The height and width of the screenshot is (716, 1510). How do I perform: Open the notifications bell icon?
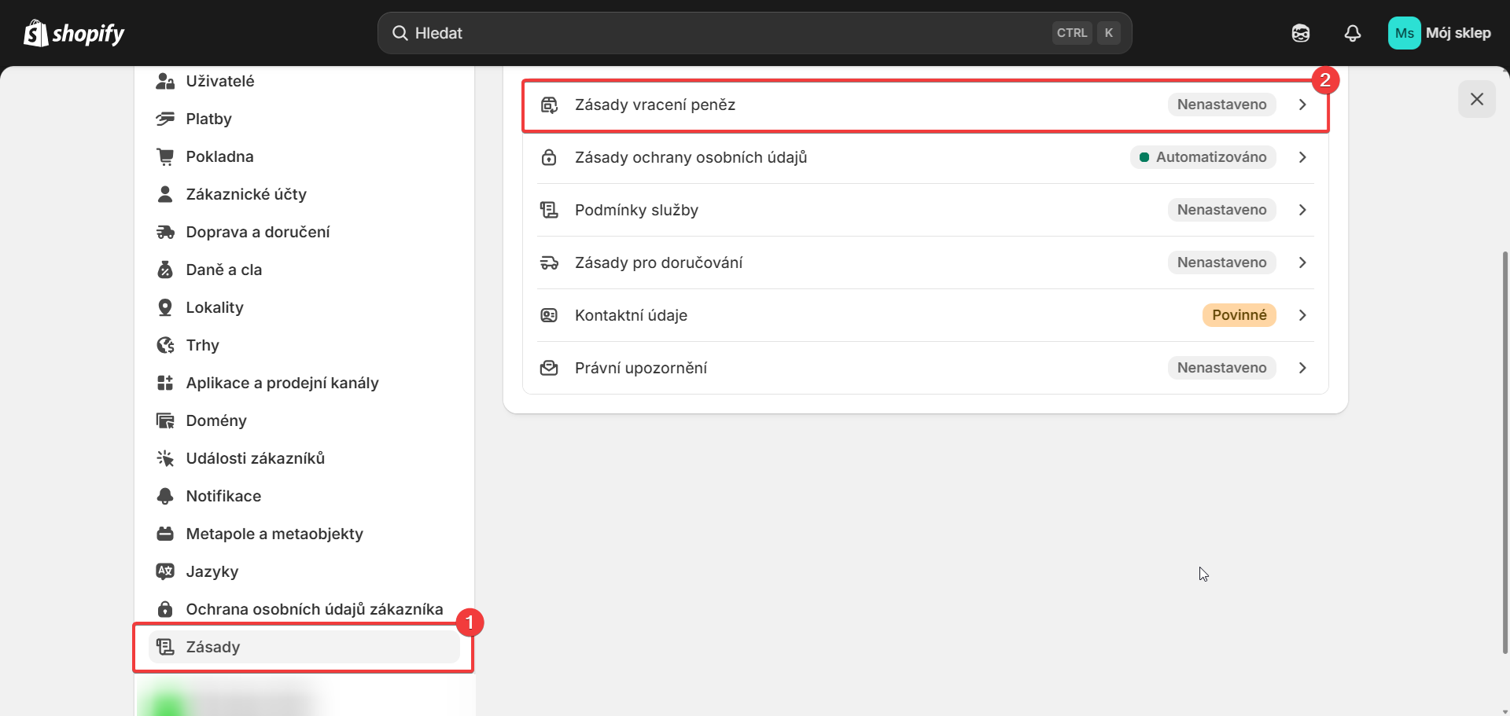(1352, 33)
